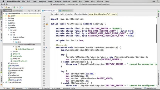The height and width of the screenshot is (90, 160).
Task: Select the ZxSensor.java editor tab
Action: [x=66, y=11]
